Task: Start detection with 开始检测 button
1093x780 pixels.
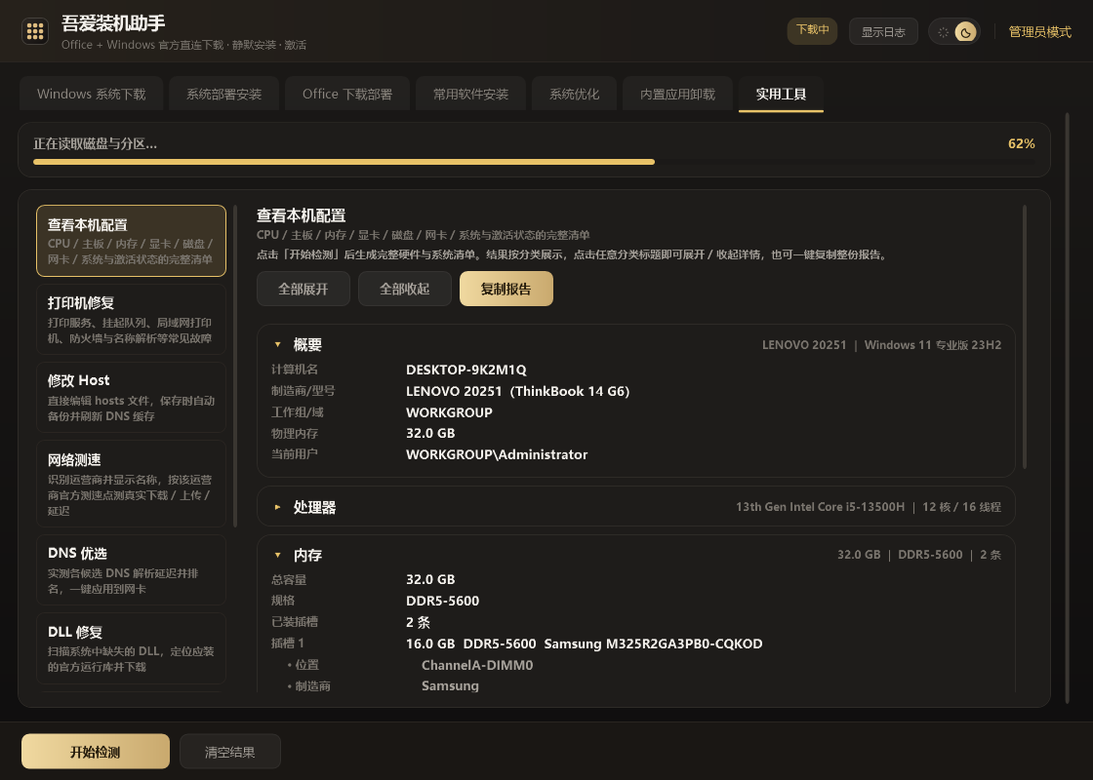Action: click(96, 752)
